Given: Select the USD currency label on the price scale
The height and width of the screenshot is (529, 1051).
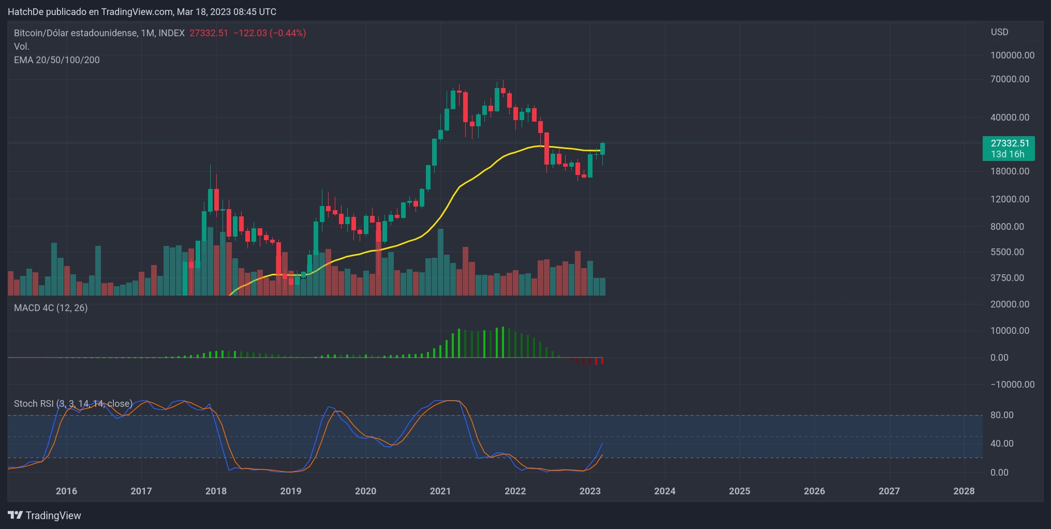Looking at the screenshot, I should coord(1001,32).
